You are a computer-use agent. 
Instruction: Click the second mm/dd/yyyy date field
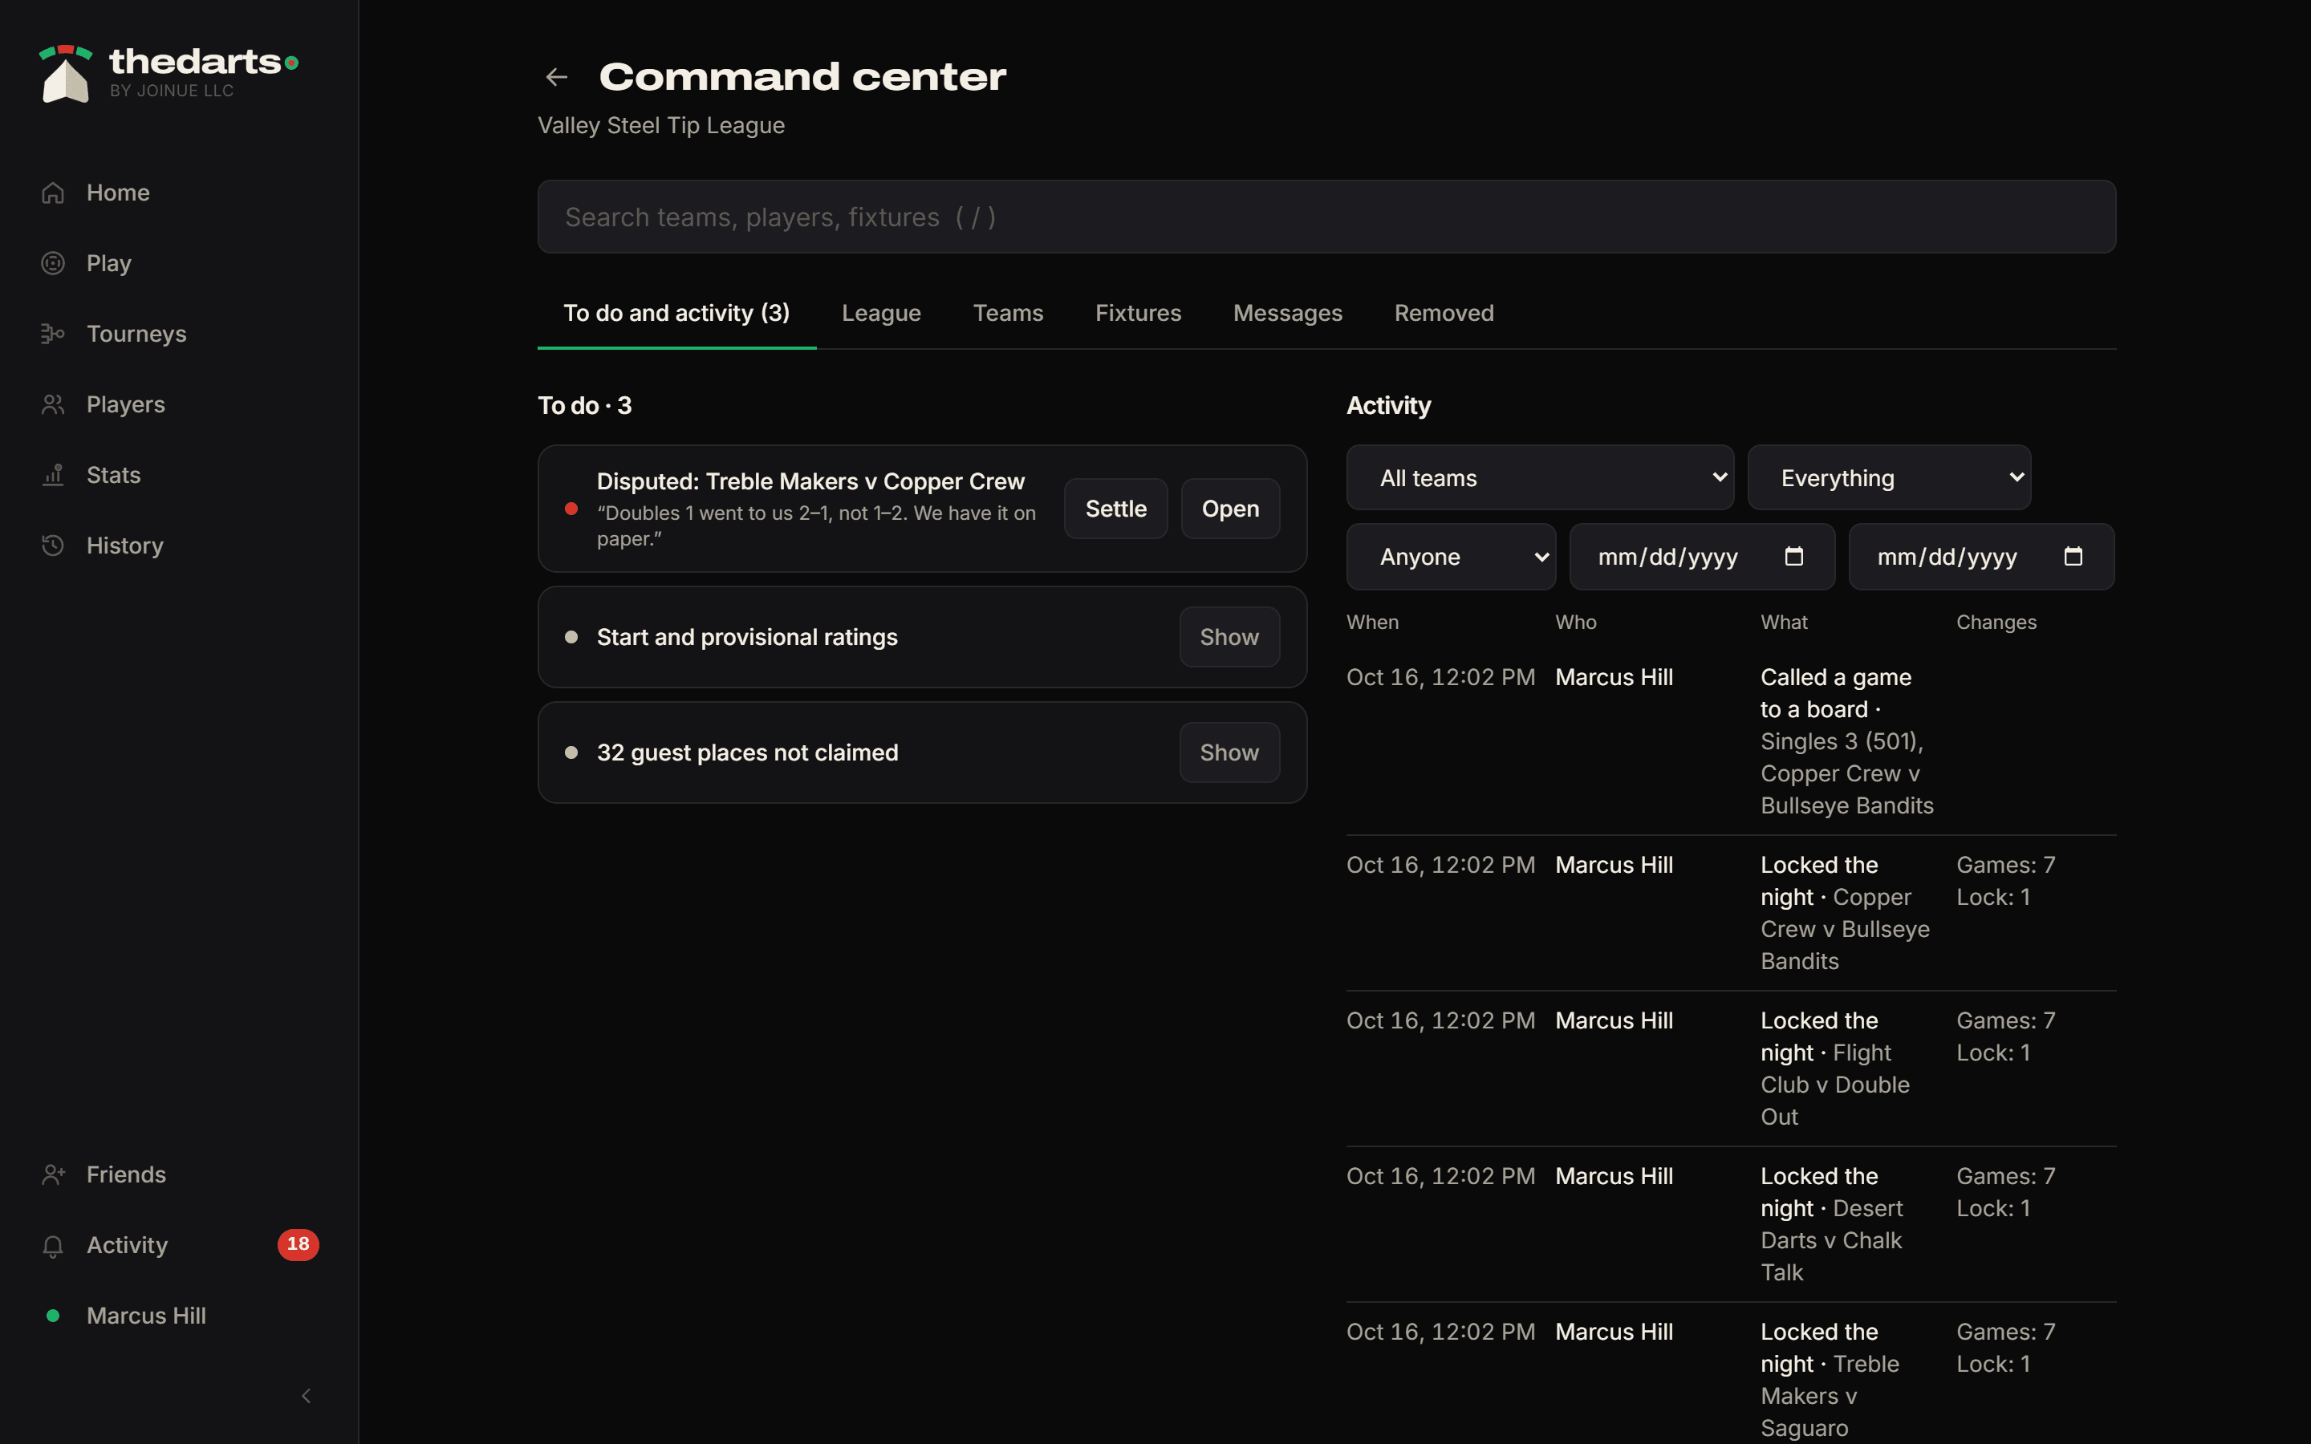click(1981, 557)
